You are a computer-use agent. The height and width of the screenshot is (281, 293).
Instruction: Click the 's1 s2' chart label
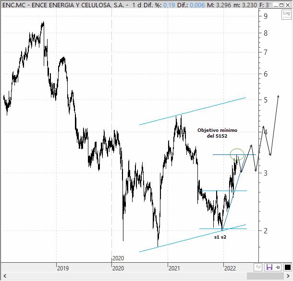point(220,237)
